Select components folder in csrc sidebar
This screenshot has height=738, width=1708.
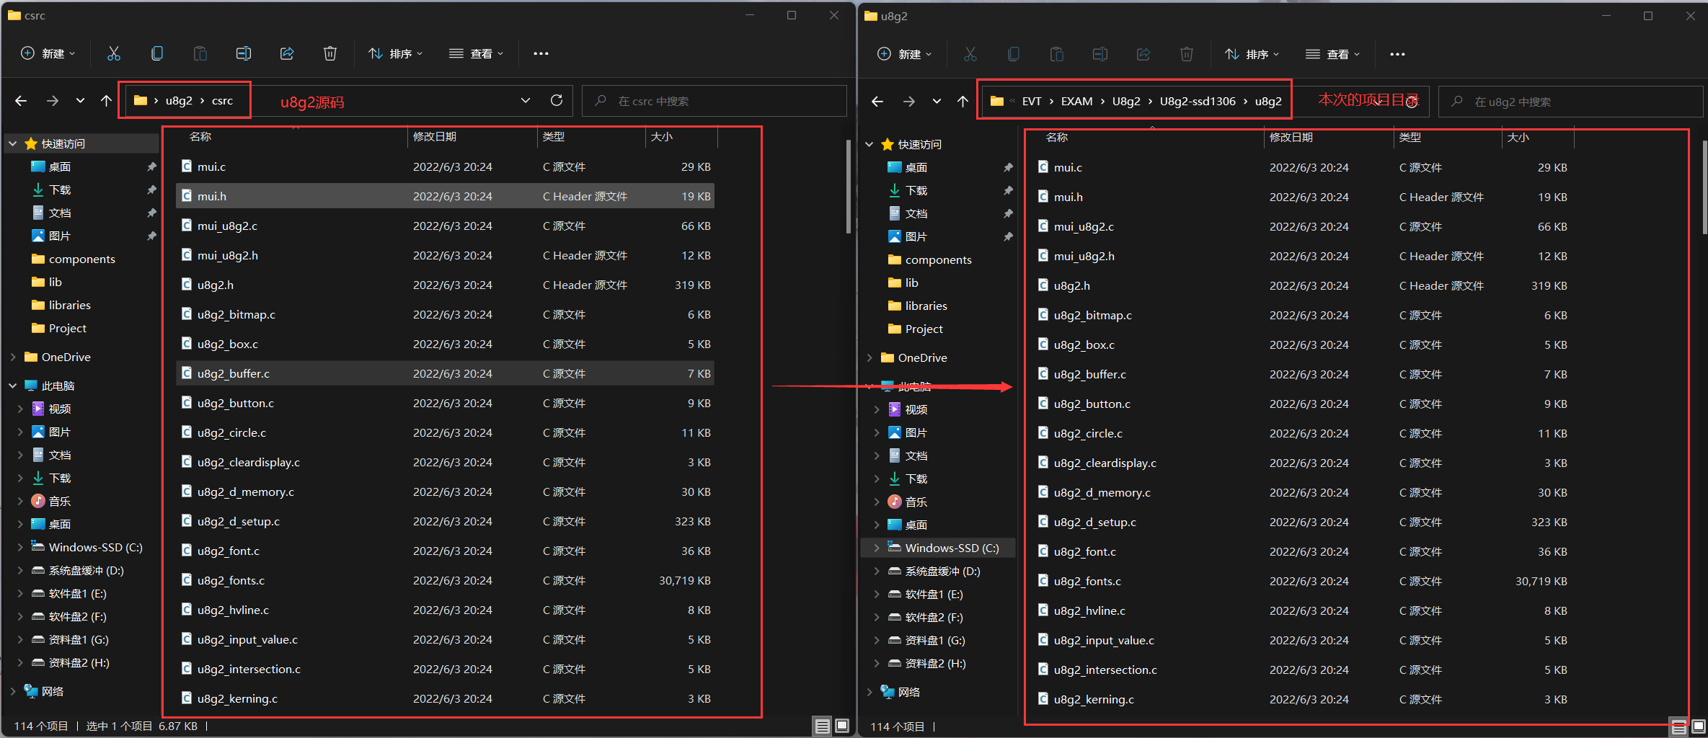[x=81, y=259]
